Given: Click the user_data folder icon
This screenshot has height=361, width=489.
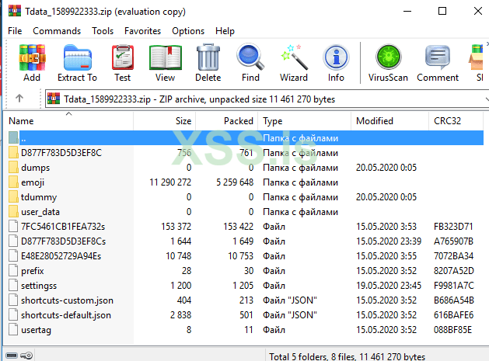Looking at the screenshot, I should (x=13, y=212).
